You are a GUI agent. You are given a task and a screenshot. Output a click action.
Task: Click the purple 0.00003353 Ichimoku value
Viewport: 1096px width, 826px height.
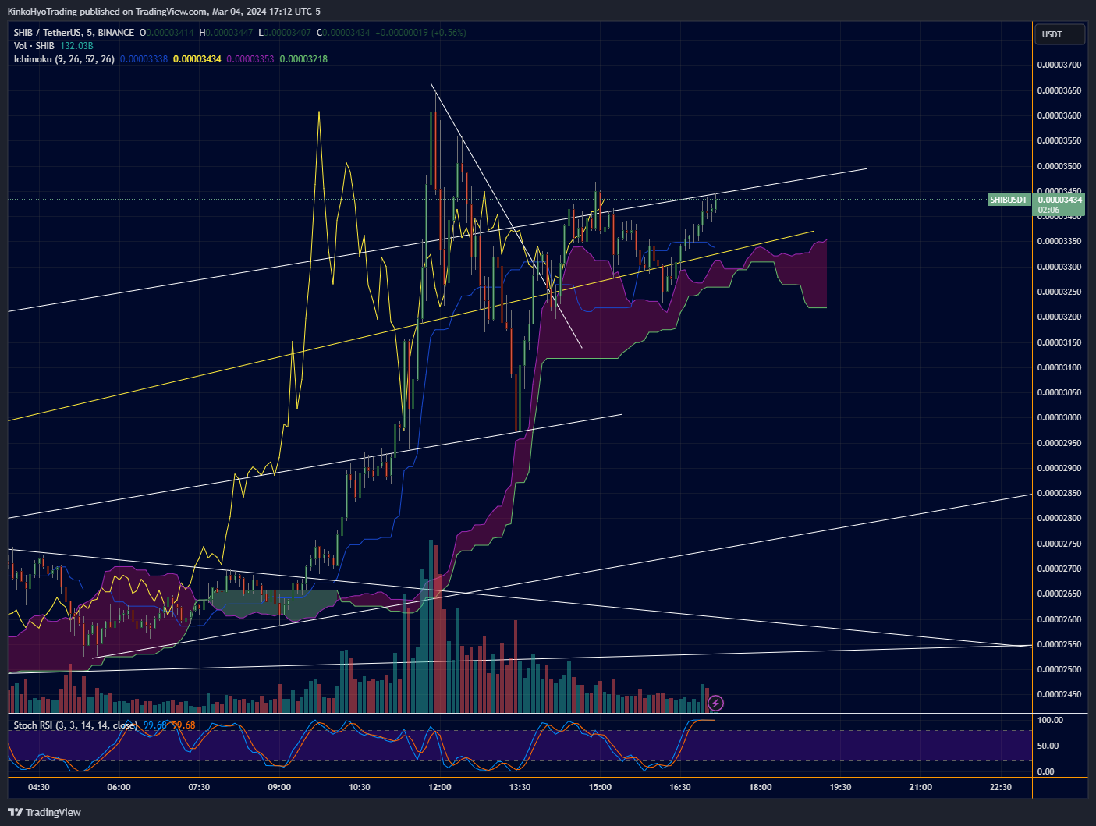tap(250, 59)
